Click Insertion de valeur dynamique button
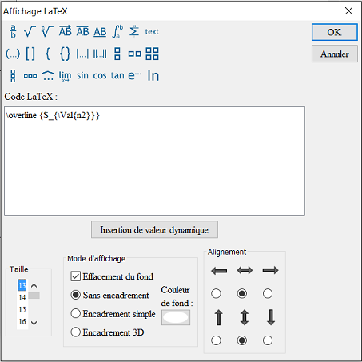 tap(154, 229)
